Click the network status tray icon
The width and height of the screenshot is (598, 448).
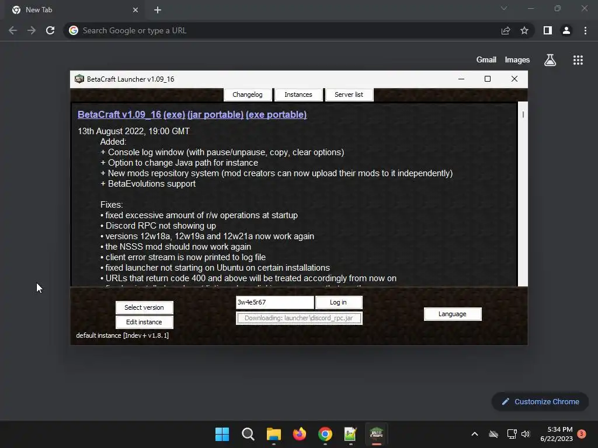tap(512, 434)
